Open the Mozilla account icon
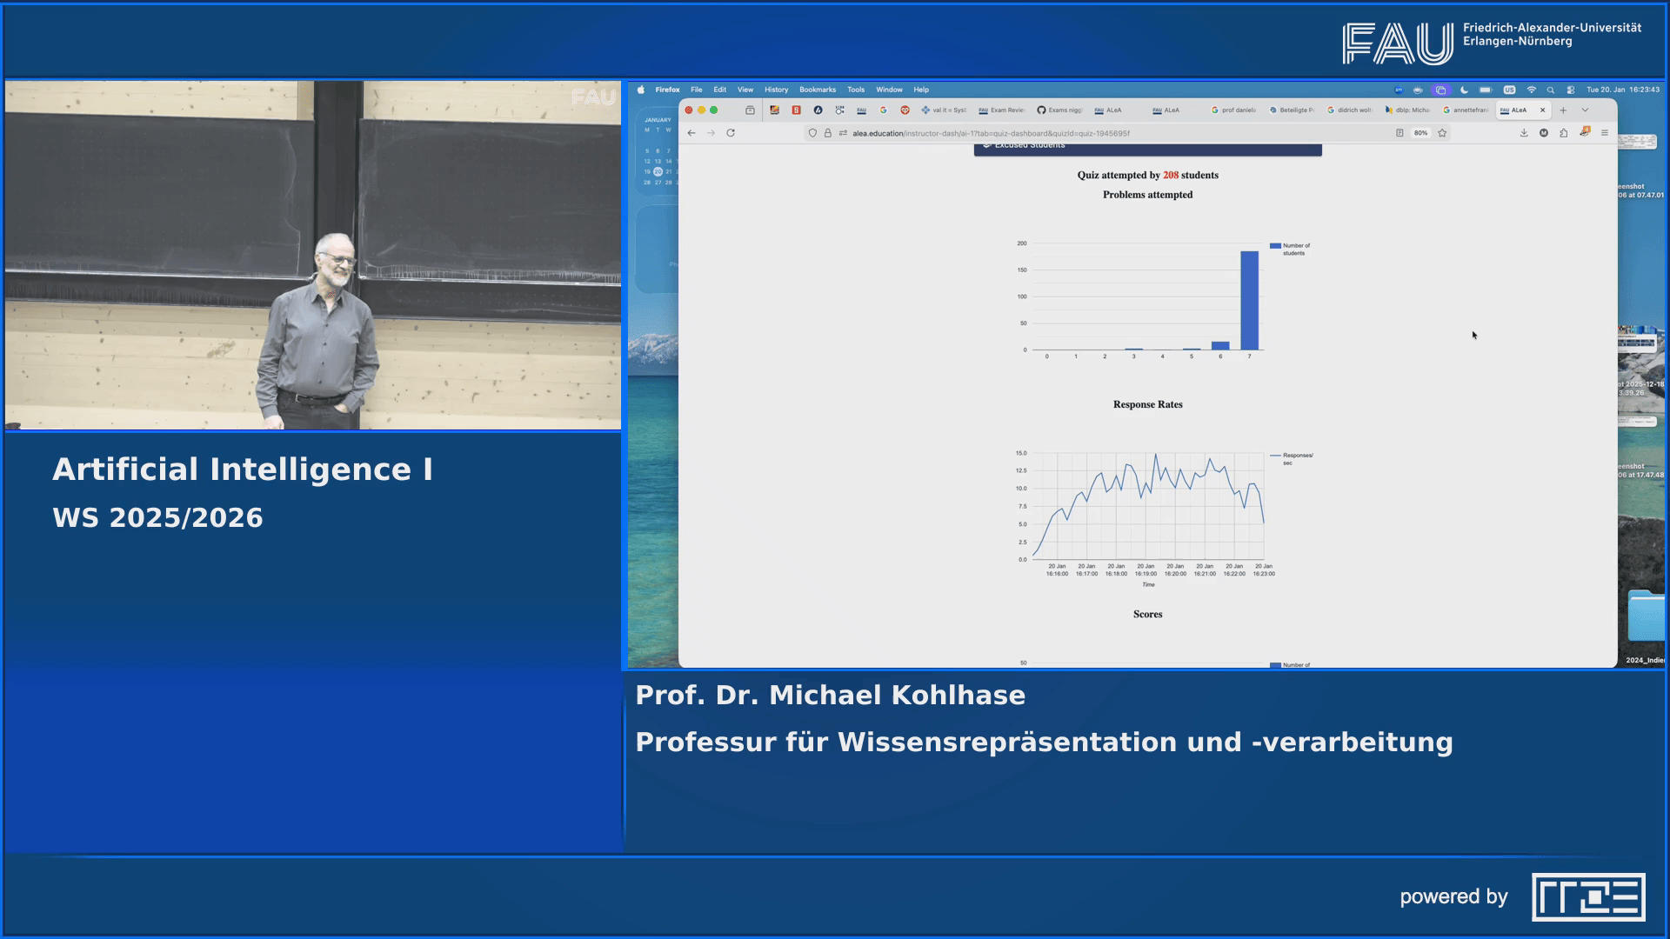1670x939 pixels. coord(1545,132)
